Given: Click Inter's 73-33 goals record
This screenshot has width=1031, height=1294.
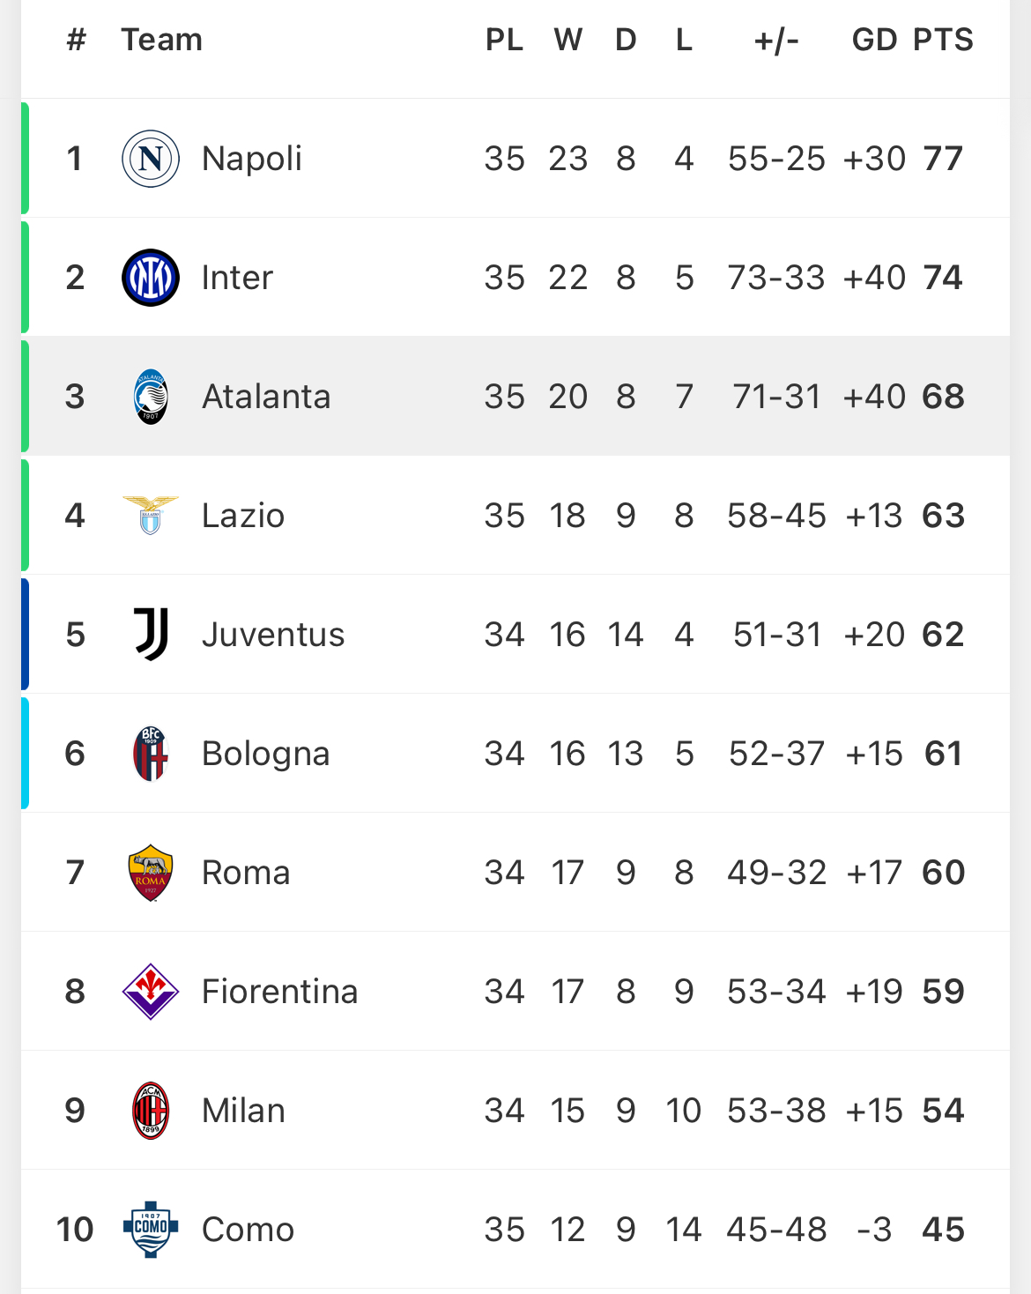Looking at the screenshot, I should point(776,278).
